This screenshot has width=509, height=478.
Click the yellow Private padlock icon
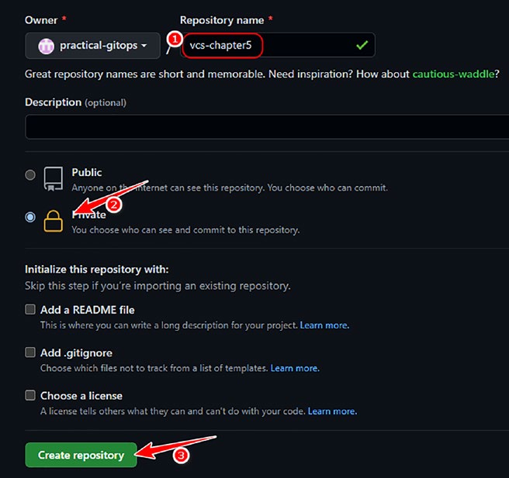point(54,221)
